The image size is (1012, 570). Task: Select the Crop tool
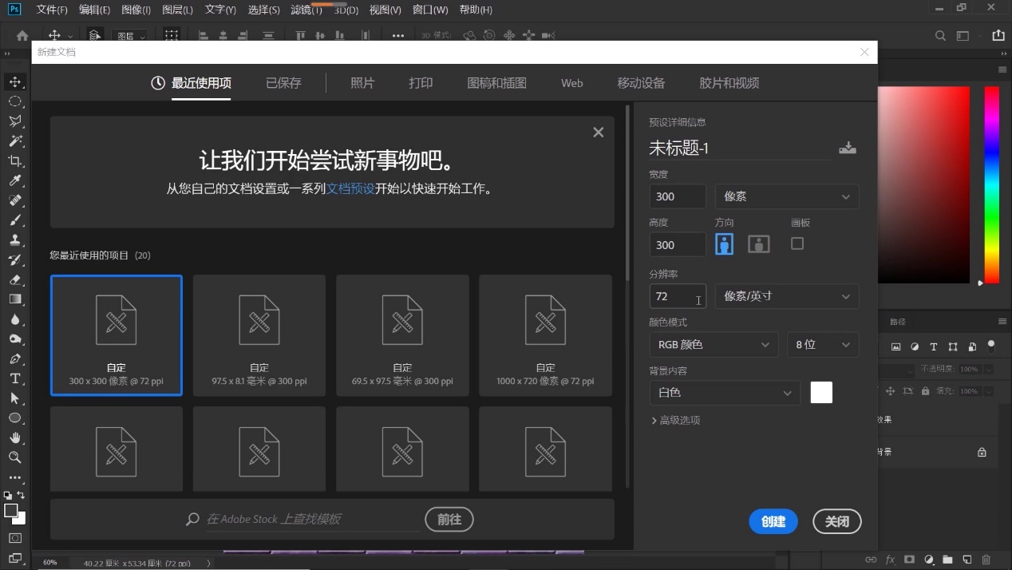16,160
